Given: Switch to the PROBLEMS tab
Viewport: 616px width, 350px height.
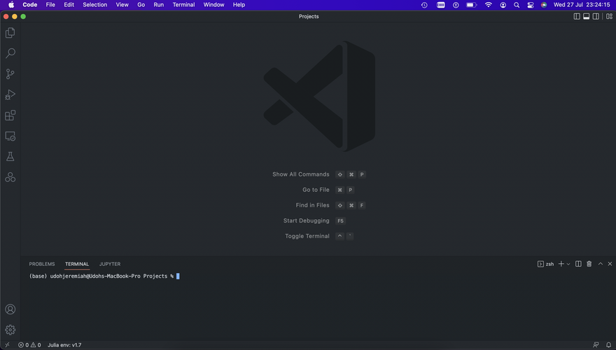Looking at the screenshot, I should [x=42, y=264].
